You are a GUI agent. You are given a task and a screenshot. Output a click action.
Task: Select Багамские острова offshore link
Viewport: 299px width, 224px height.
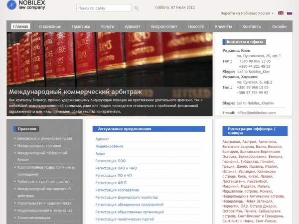pos(238,147)
